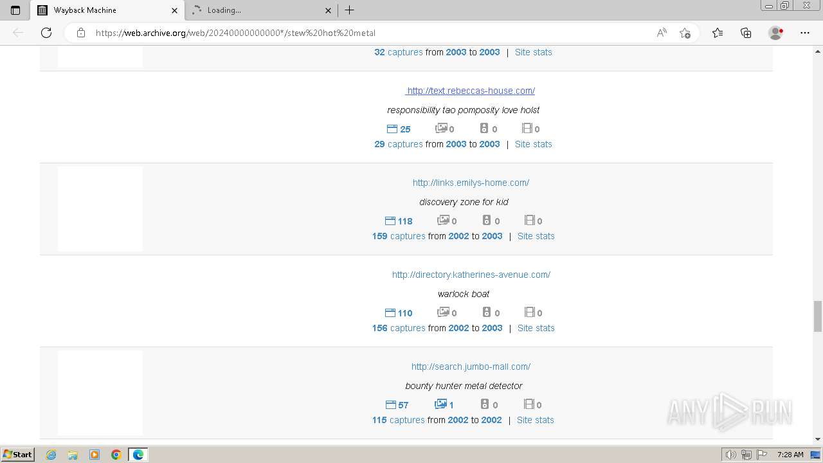View Site stats for katherines-avenue
The width and height of the screenshot is (823, 463).
[536, 328]
